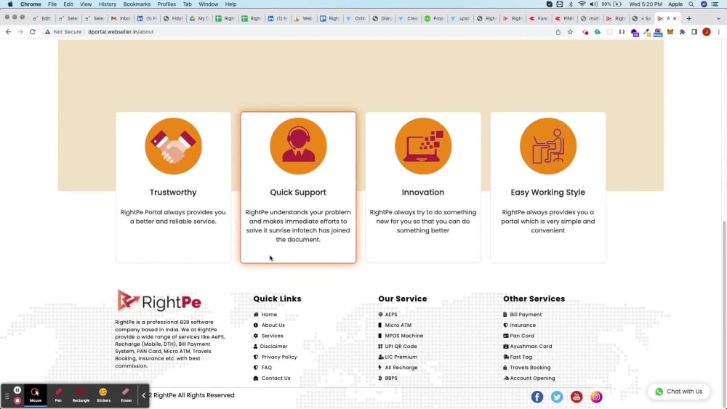Click the Quick Support headset icon
Viewport: 727px width, 409px height.
tap(298, 146)
